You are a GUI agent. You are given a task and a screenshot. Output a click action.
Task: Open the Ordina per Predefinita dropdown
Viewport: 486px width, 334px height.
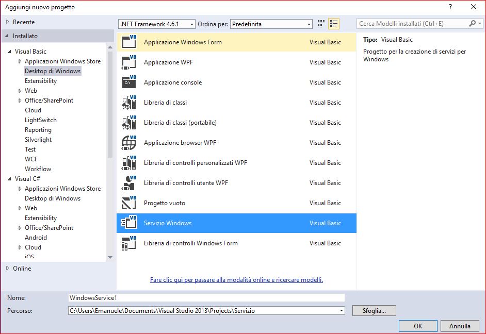pyautogui.click(x=271, y=24)
